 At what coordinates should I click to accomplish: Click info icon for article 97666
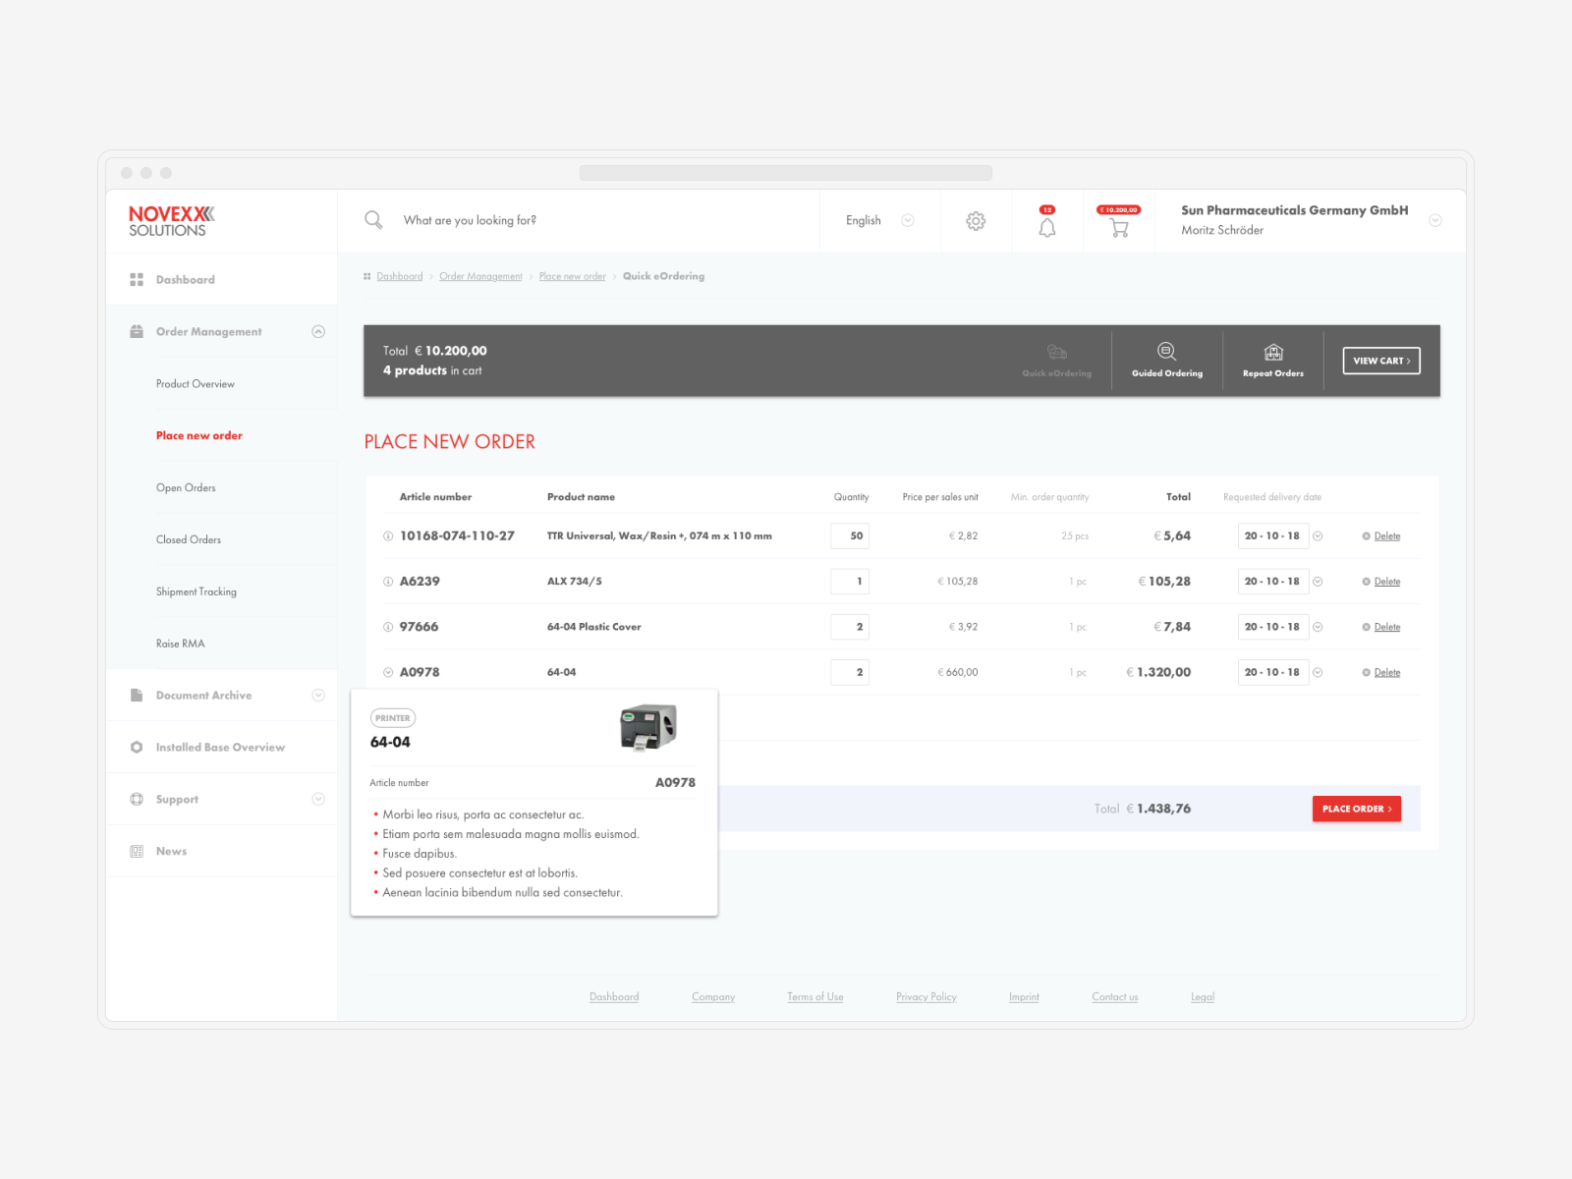click(x=388, y=627)
